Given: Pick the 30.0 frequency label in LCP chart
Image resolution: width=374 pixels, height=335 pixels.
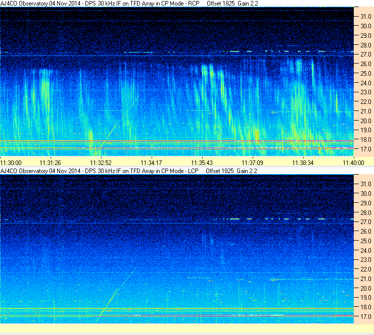Looking at the screenshot, I should coord(365,193).
